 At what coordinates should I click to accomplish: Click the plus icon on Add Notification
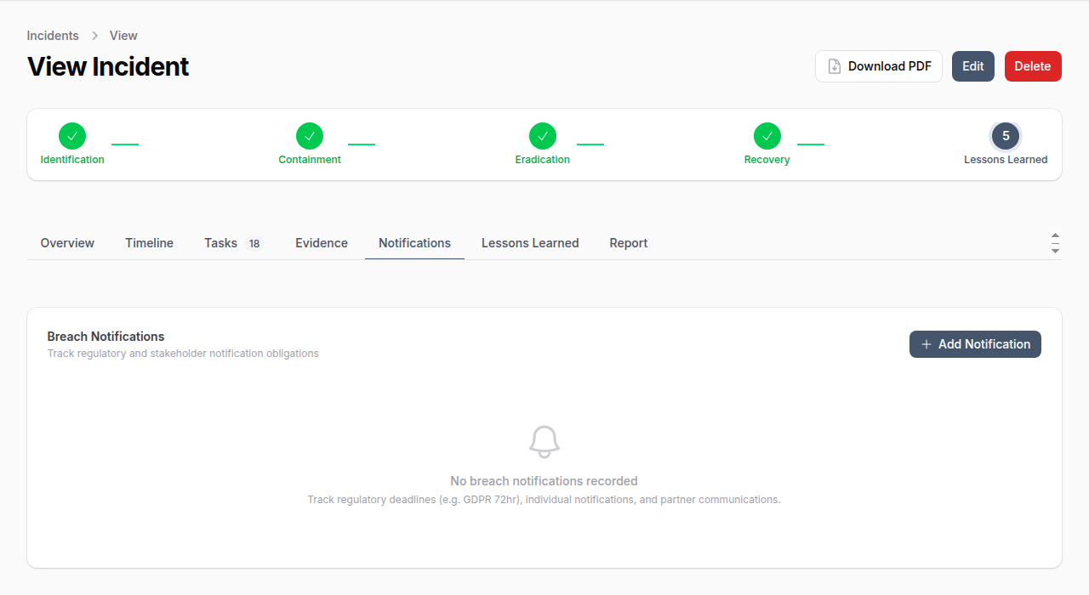927,344
